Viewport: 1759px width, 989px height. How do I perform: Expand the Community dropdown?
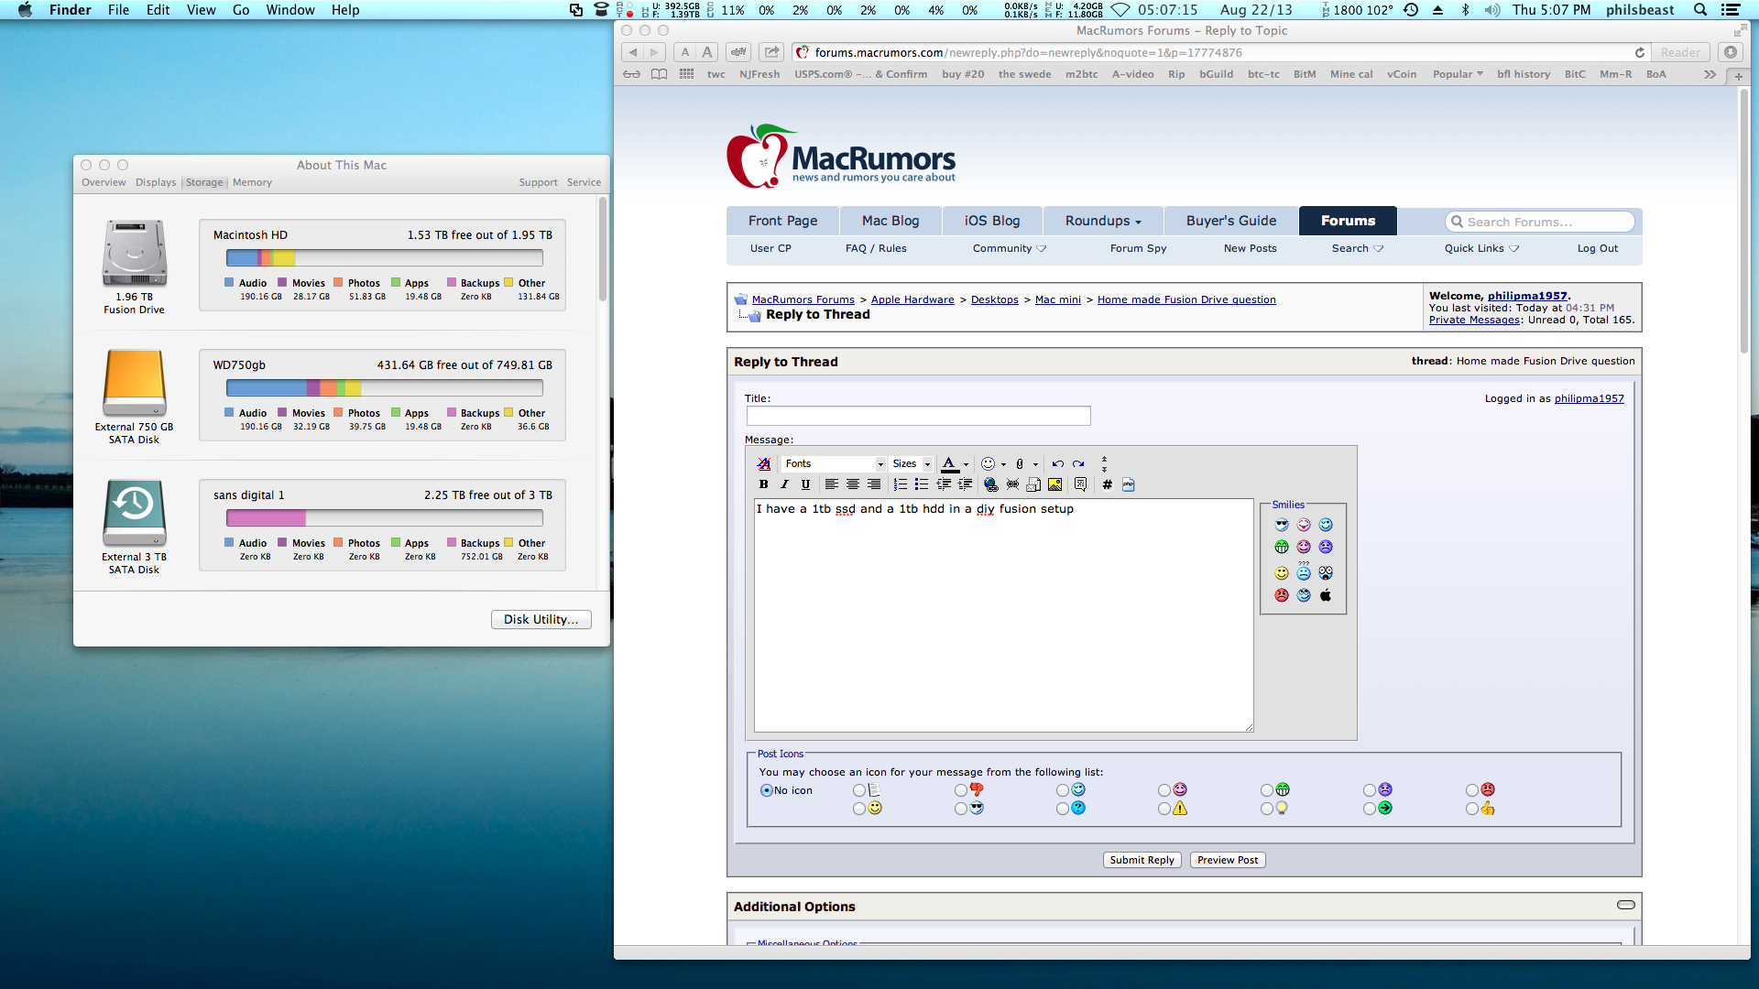pos(1009,248)
